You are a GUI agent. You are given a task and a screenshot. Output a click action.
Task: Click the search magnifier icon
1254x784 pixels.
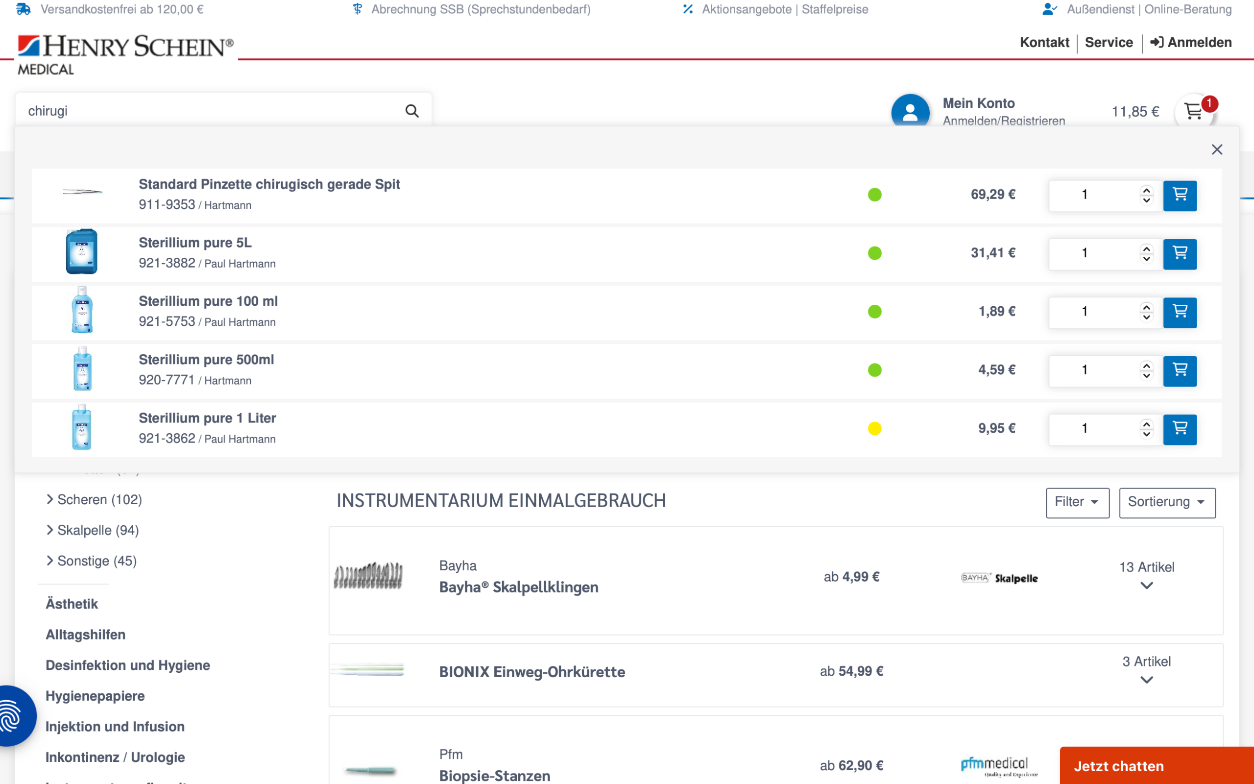(412, 111)
